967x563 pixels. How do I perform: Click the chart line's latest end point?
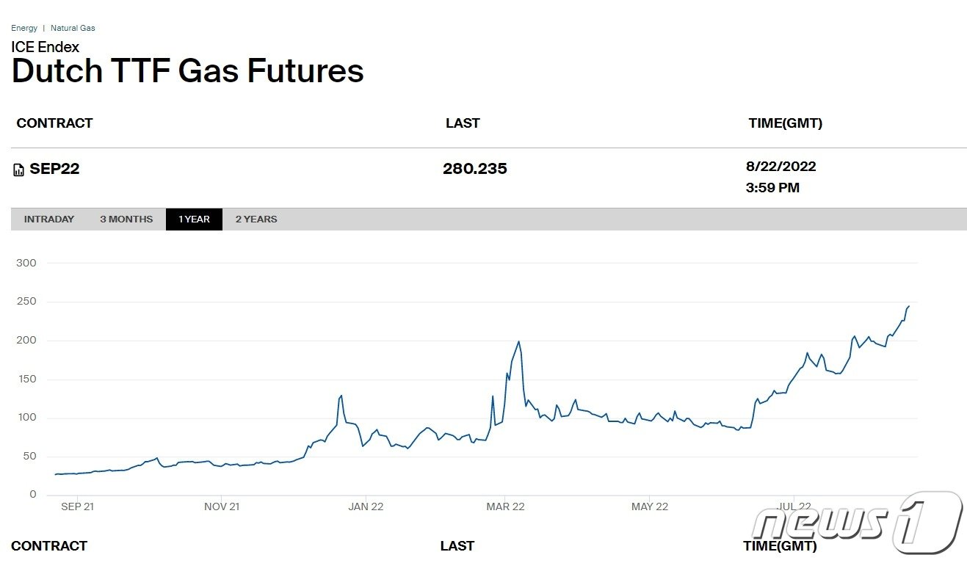(x=908, y=306)
